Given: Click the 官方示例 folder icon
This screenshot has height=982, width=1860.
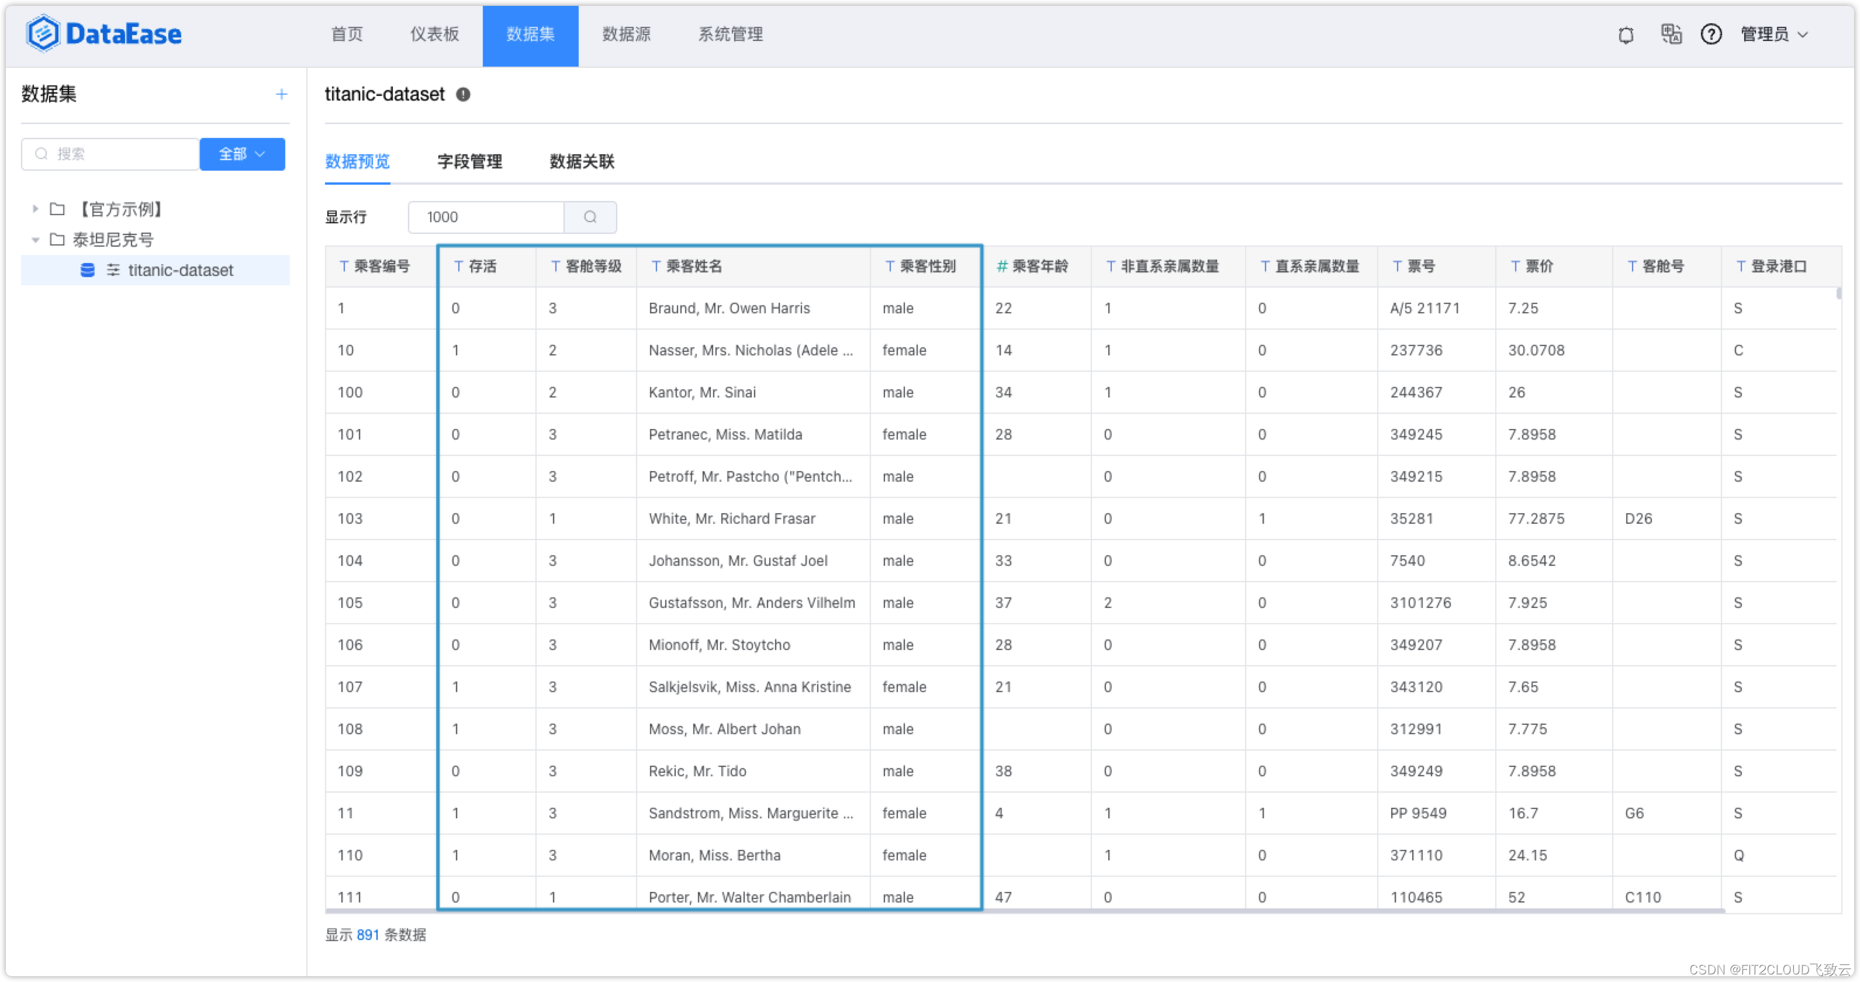Looking at the screenshot, I should [x=57, y=209].
